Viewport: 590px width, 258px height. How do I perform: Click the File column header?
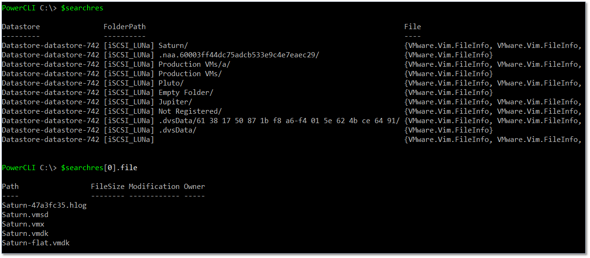(413, 27)
